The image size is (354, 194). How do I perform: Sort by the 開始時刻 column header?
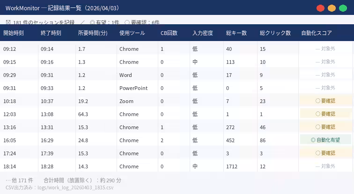(14, 33)
